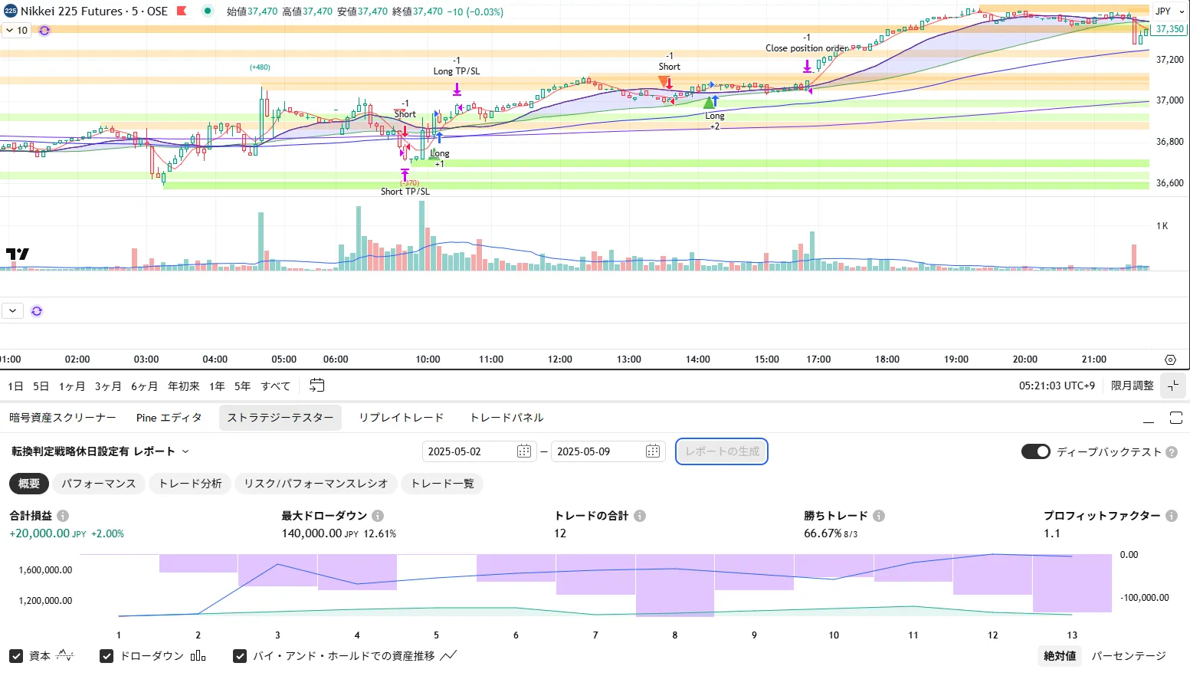This screenshot has height=676, width=1190.
Task: Select the 絶対値 display option
Action: point(1060,656)
